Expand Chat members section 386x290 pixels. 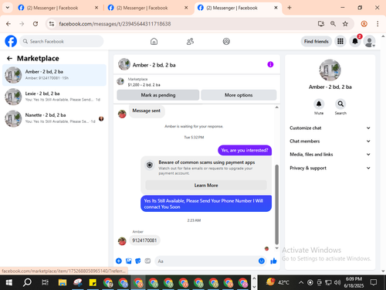(x=330, y=141)
